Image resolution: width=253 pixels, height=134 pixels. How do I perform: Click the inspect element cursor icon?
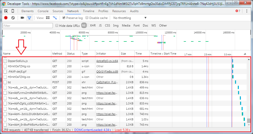pyautogui.click(x=6, y=11)
